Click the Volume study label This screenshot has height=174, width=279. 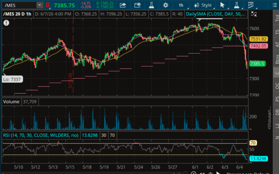(x=11, y=102)
